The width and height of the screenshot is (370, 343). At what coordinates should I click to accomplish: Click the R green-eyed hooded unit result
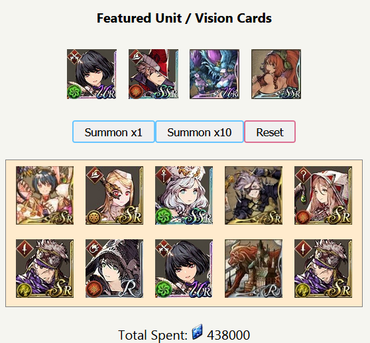tap(115, 269)
